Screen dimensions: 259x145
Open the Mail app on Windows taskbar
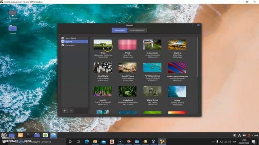104,141
